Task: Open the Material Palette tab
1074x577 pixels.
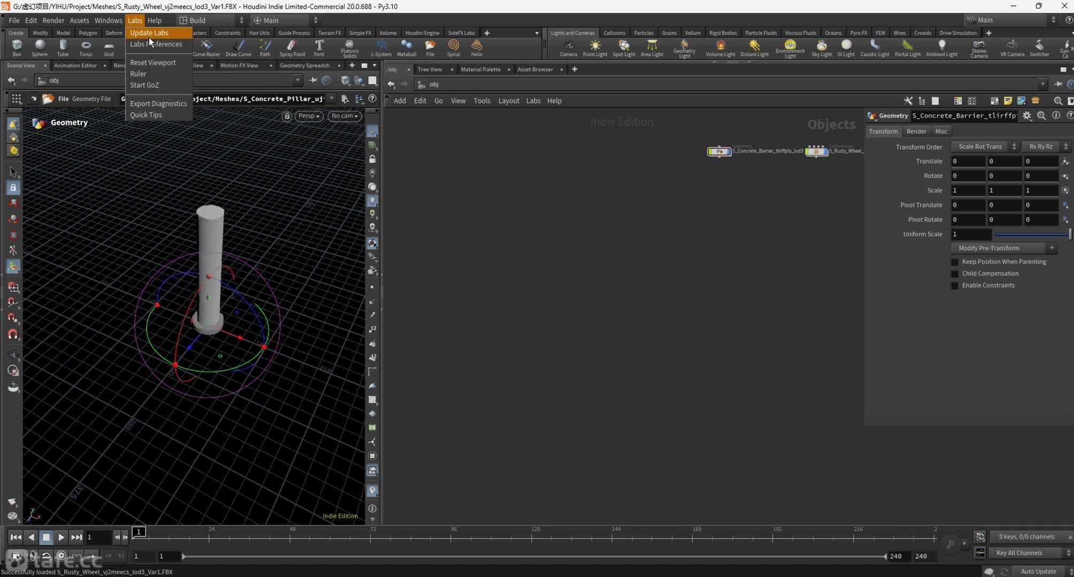Action: pos(480,69)
